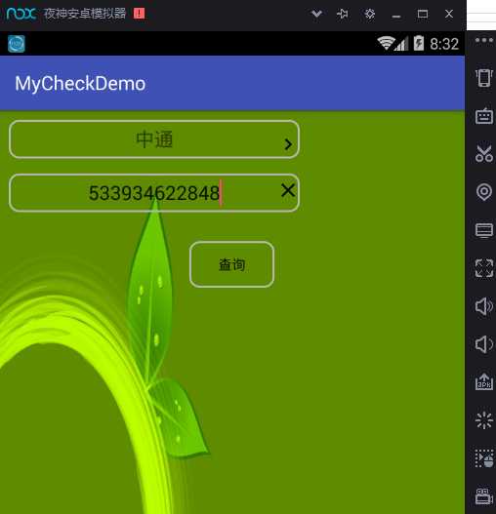Take a screenshot with scissors icon
Image resolution: width=496 pixels, height=514 pixels.
point(484,154)
